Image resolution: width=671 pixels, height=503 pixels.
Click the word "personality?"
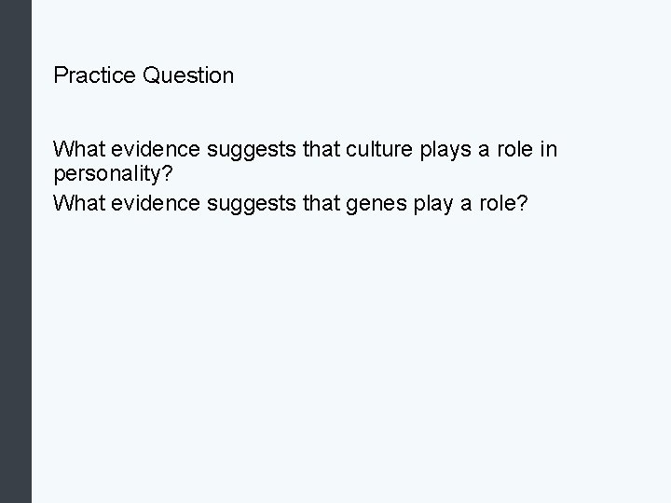tap(112, 176)
